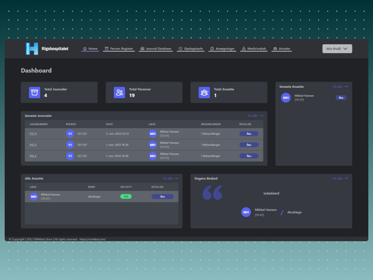Expand the Min Profil dropdown
This screenshot has height=280, width=373.
point(337,49)
